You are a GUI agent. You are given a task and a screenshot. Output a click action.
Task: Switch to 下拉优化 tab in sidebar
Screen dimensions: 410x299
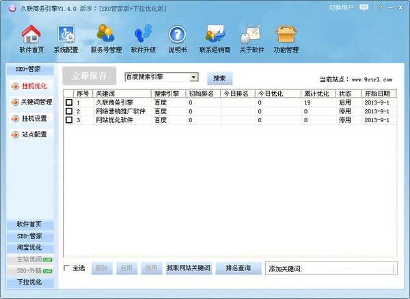(30, 283)
